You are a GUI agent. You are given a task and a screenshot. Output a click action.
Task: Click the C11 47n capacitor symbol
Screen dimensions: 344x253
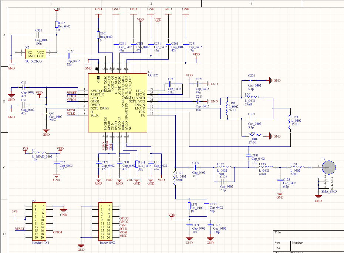tap(23, 87)
